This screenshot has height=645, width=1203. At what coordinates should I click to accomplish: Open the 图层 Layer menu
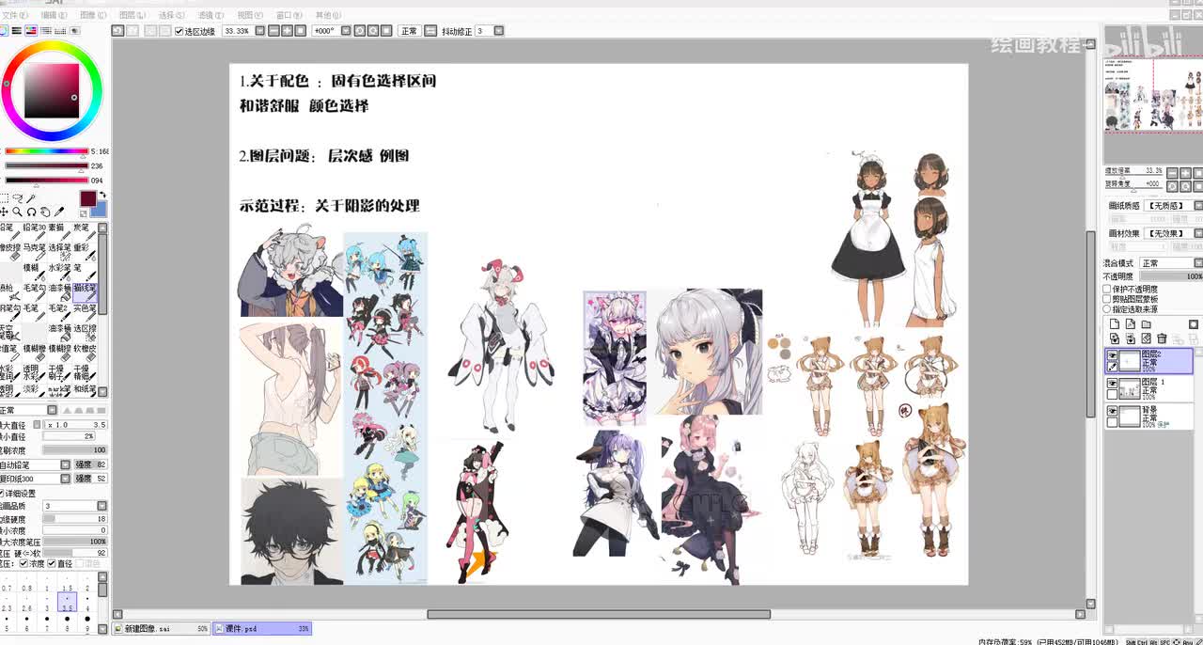point(134,15)
